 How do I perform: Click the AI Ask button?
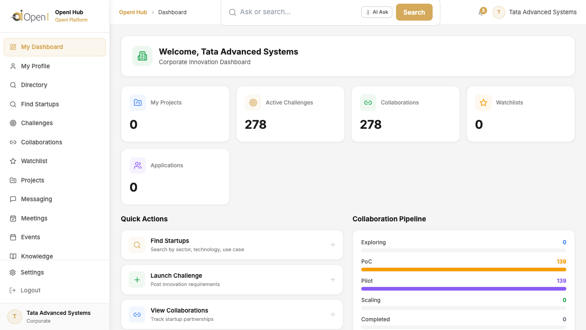point(377,12)
